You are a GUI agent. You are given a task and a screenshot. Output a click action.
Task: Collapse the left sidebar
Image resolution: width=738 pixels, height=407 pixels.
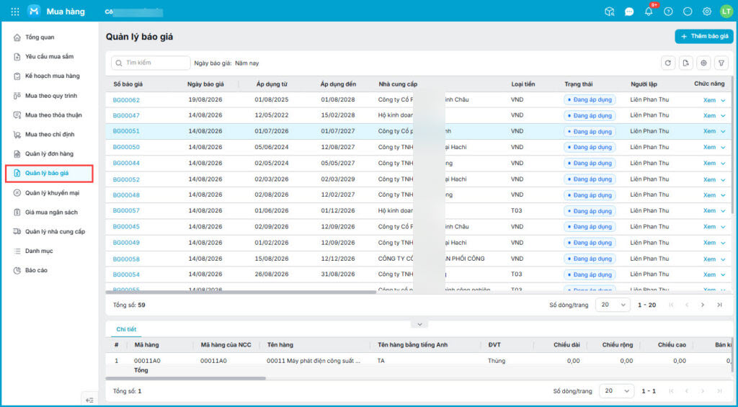click(89, 400)
